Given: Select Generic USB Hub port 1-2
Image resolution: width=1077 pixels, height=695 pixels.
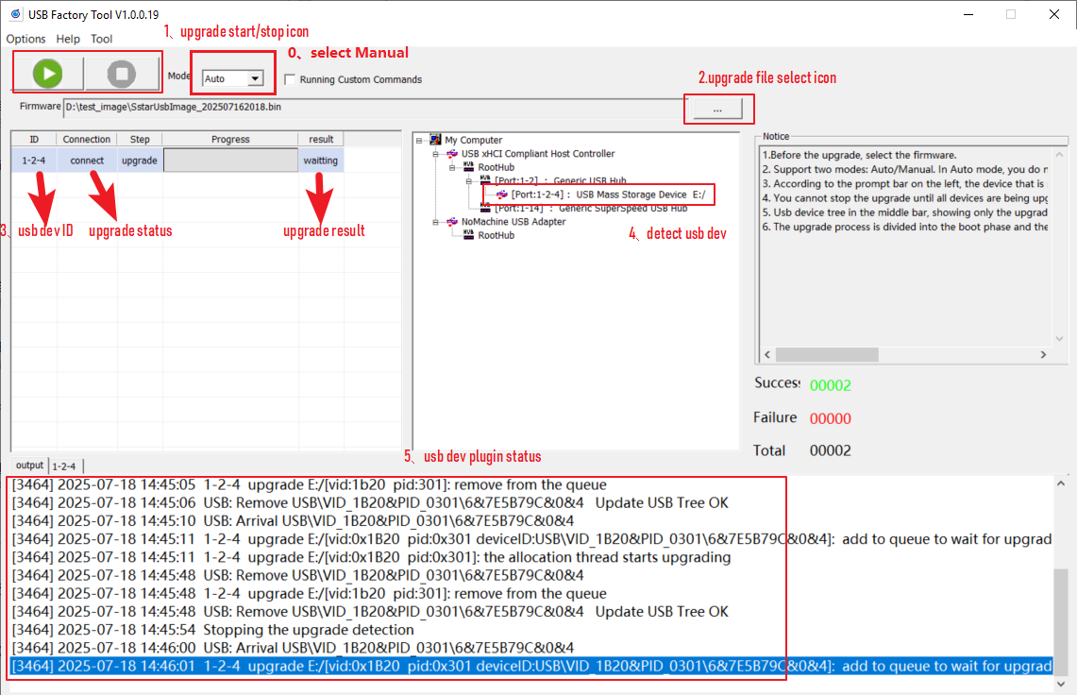Looking at the screenshot, I should point(560,180).
